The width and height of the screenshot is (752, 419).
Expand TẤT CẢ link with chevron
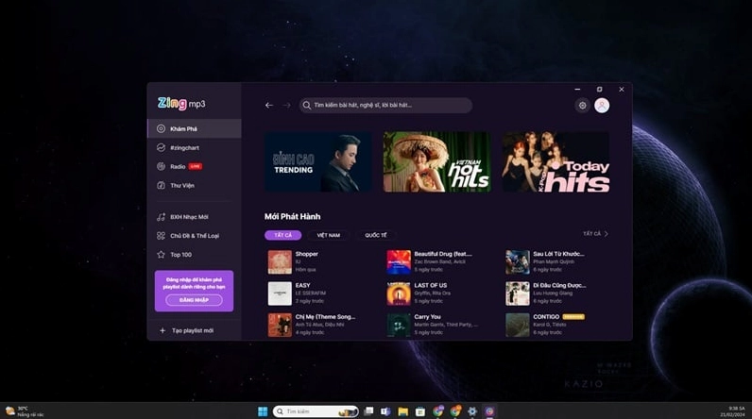pyautogui.click(x=595, y=234)
